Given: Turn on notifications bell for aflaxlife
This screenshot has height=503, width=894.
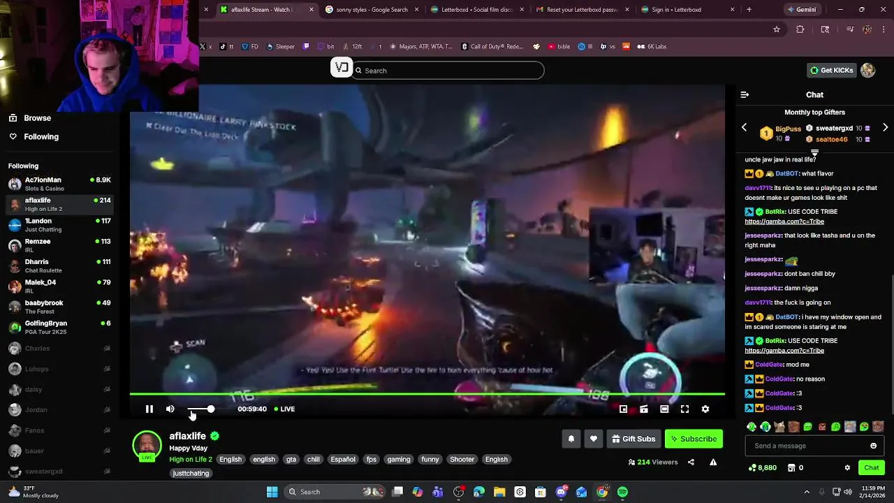Looking at the screenshot, I should [x=571, y=439].
